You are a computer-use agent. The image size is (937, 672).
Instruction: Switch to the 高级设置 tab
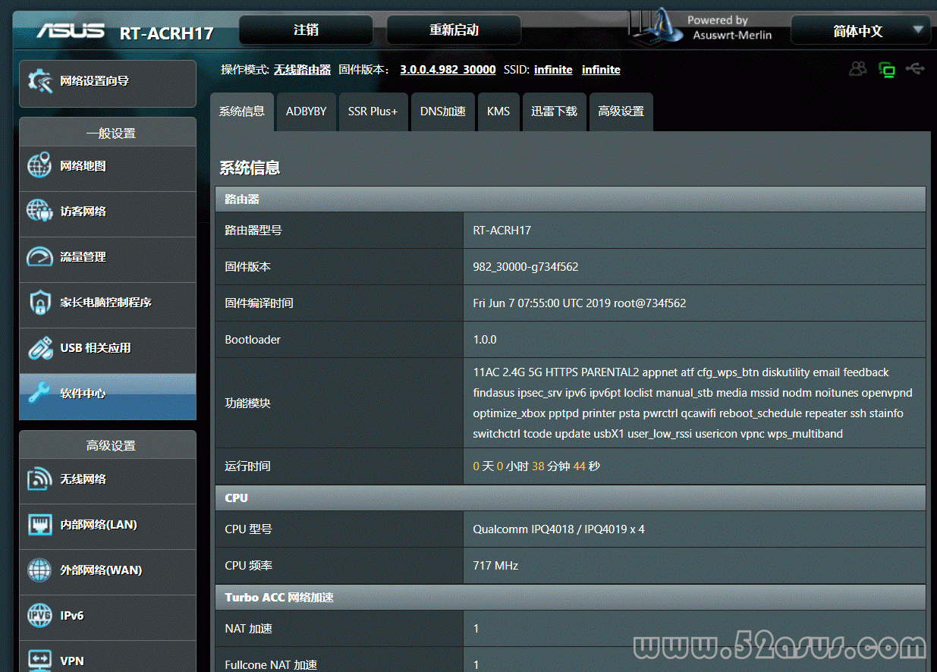coord(621,111)
